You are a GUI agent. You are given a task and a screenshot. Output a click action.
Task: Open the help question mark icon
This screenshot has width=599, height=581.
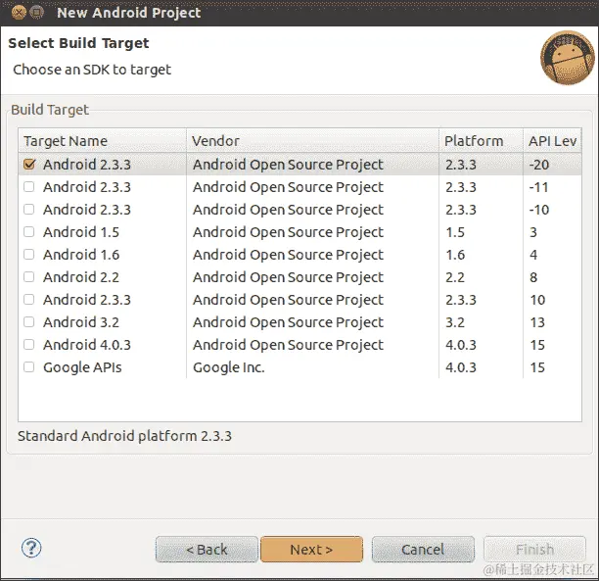point(31,548)
